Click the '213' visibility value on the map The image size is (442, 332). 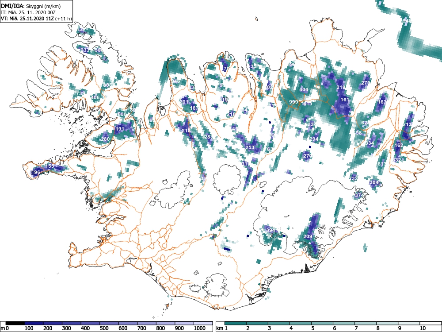pyautogui.click(x=408, y=124)
